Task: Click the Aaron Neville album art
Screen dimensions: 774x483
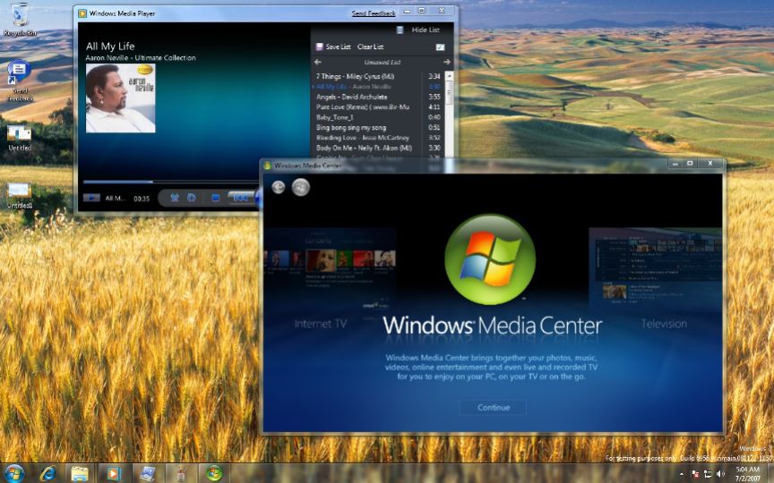Action: point(120,98)
